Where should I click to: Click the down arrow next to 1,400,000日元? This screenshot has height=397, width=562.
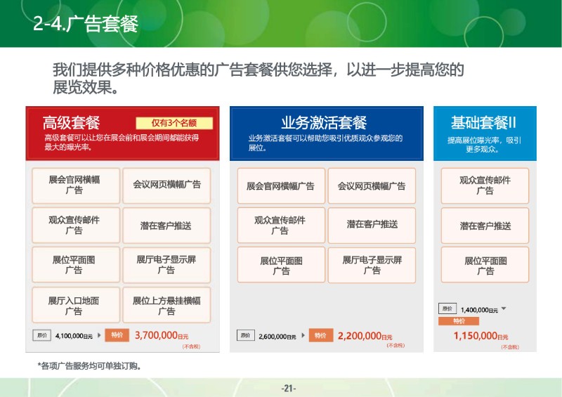(x=504, y=308)
